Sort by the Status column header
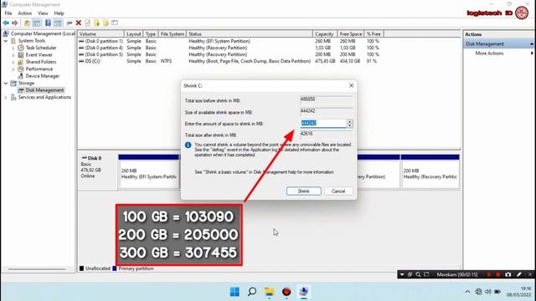The height and width of the screenshot is (301, 536). point(250,34)
